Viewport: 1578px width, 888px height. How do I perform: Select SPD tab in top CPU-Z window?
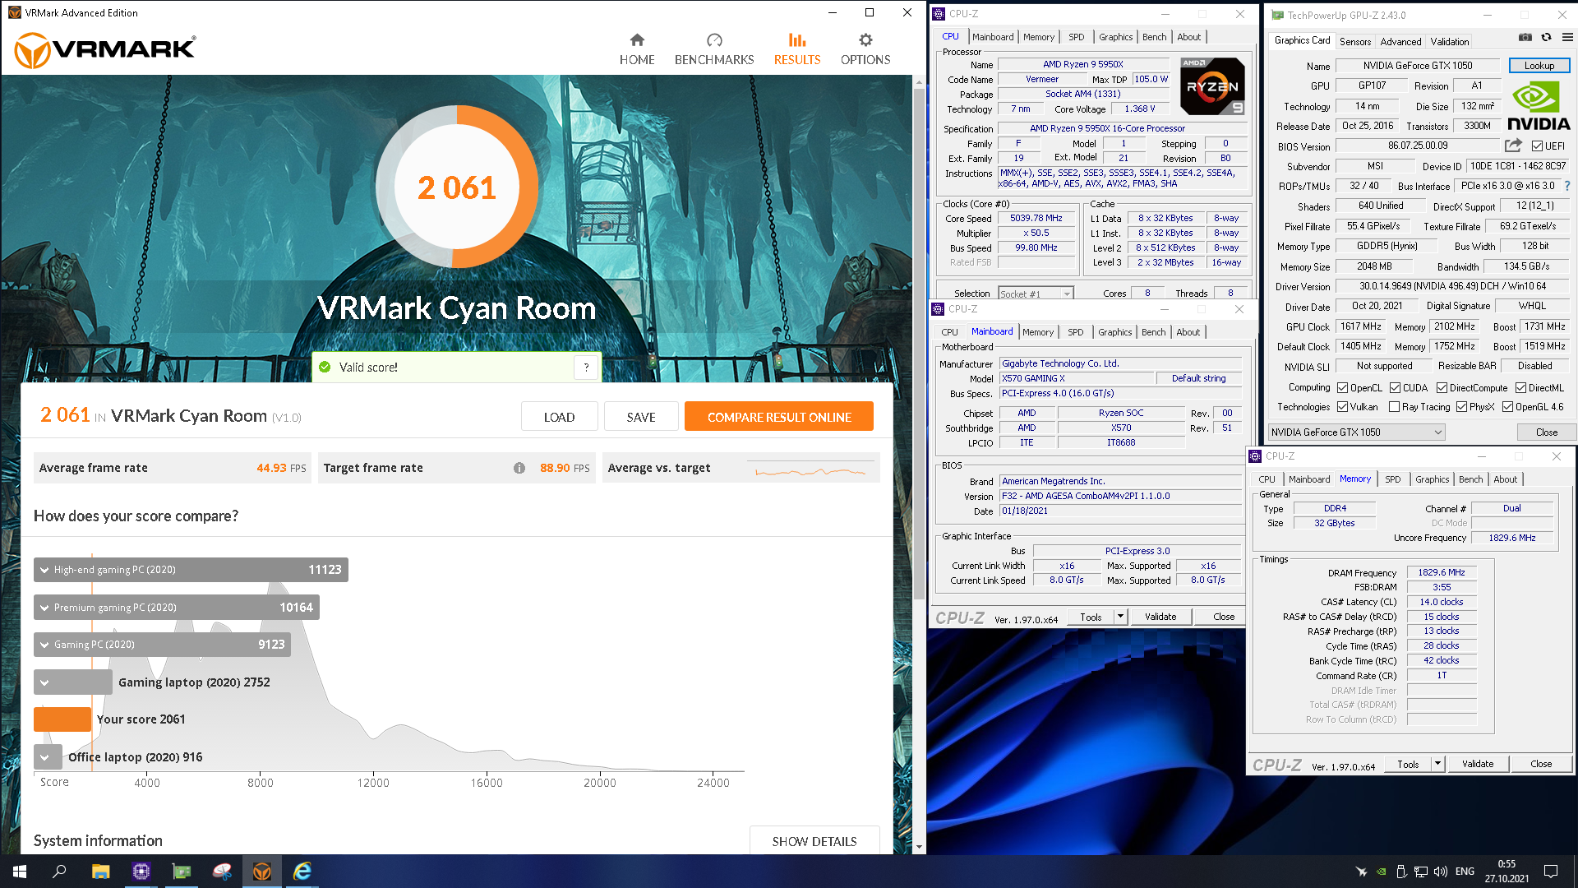(x=1076, y=37)
